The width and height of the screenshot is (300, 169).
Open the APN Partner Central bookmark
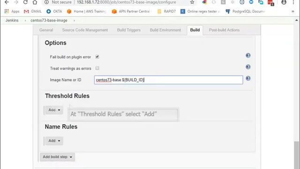[131, 11]
